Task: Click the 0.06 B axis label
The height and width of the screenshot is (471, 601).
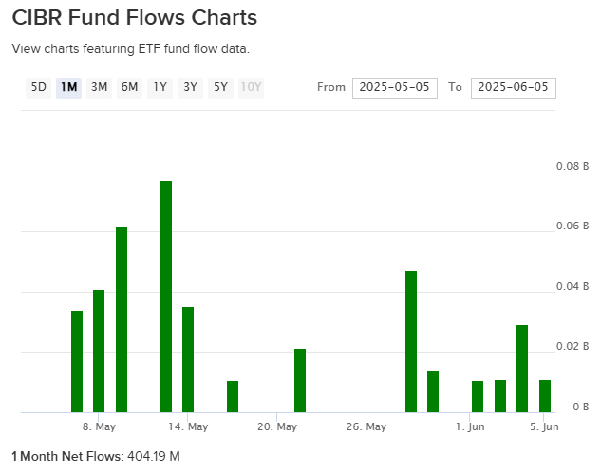Action: 573,226
